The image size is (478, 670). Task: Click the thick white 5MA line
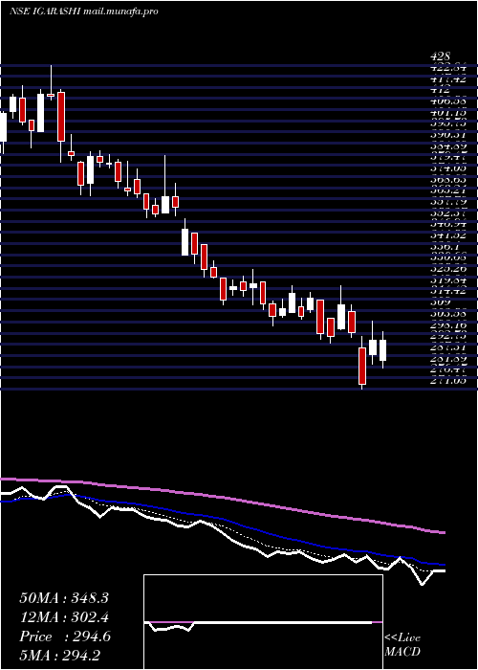tap(222, 533)
